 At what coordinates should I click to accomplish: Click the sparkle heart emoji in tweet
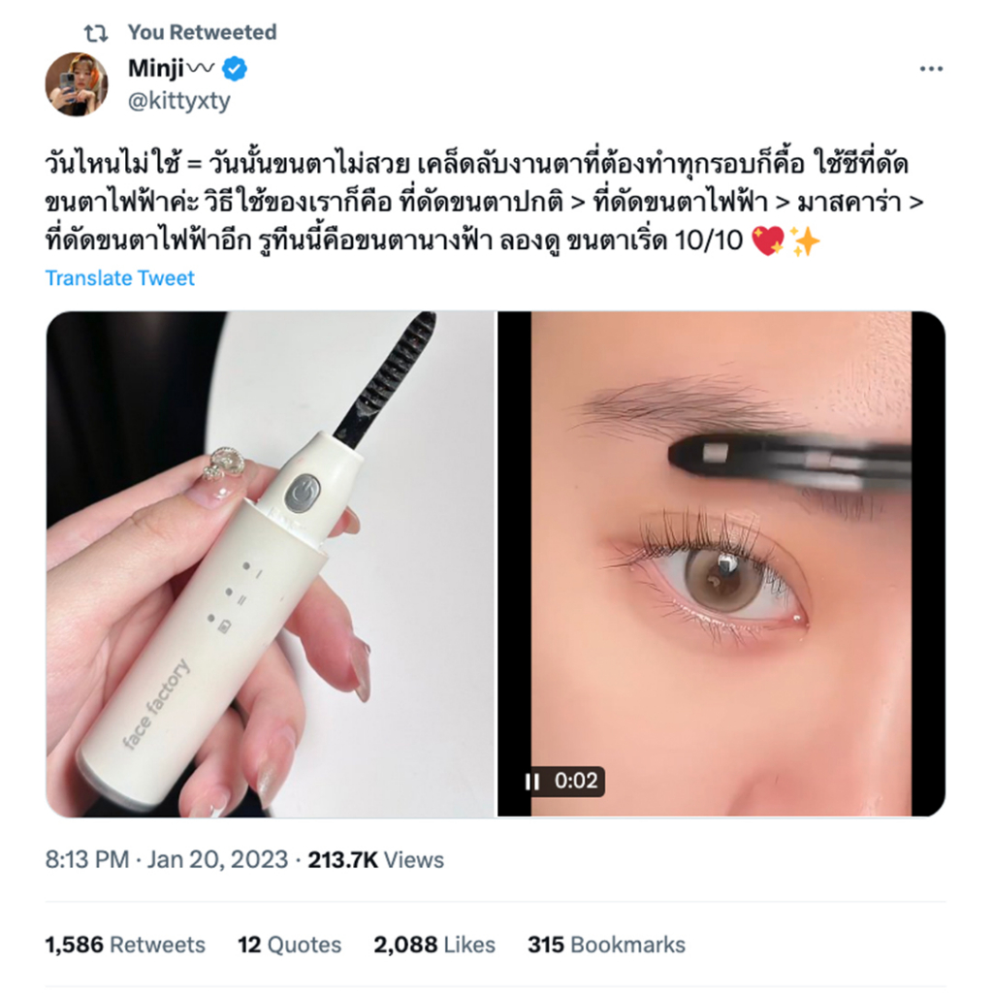click(768, 241)
